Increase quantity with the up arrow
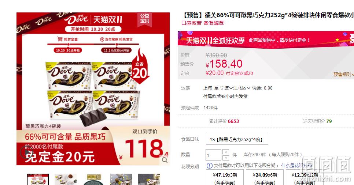This screenshot has width=354, height=185. [226, 152]
